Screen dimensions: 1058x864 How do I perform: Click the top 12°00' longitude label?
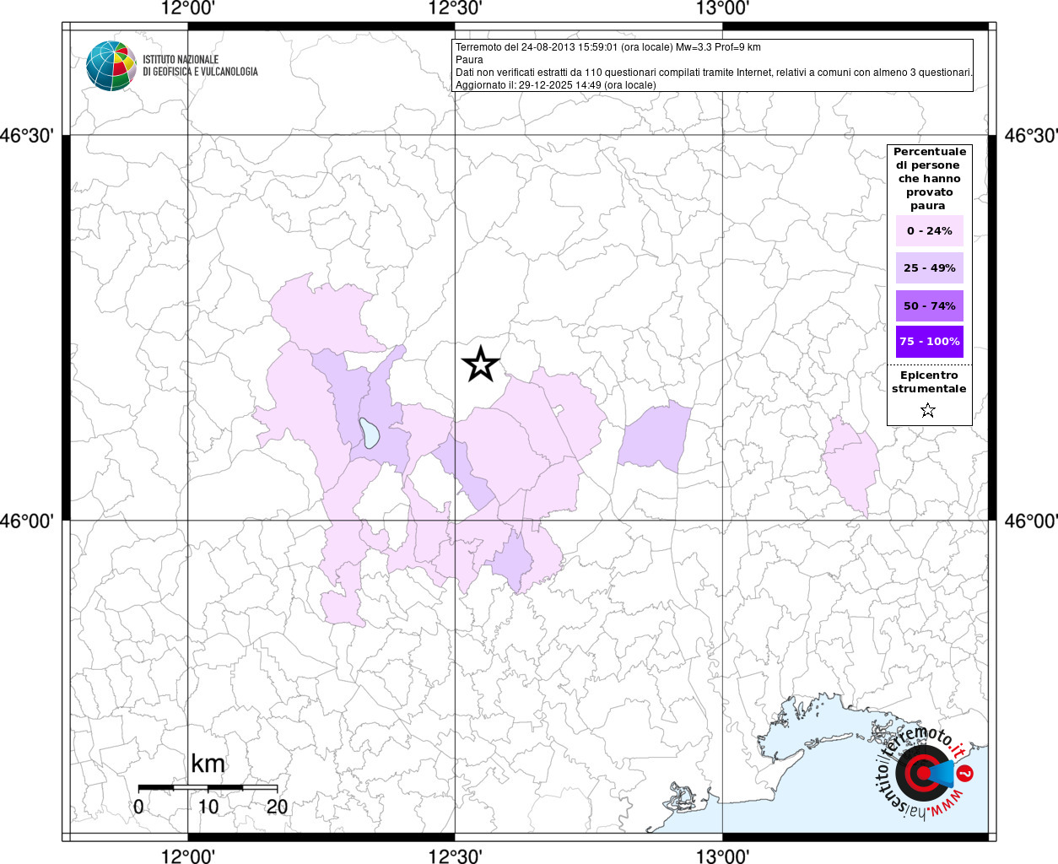pos(188,8)
